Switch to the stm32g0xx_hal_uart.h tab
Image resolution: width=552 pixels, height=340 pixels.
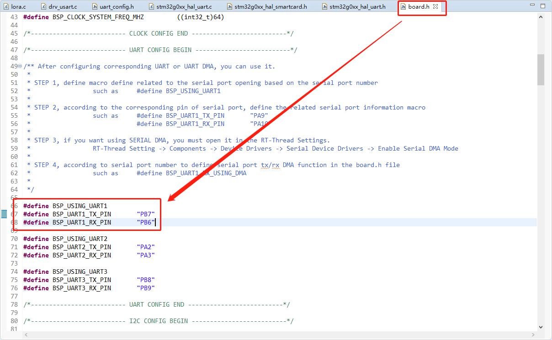point(353,7)
